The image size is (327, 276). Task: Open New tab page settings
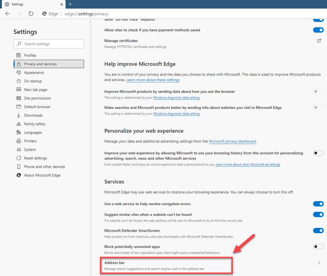point(49,90)
